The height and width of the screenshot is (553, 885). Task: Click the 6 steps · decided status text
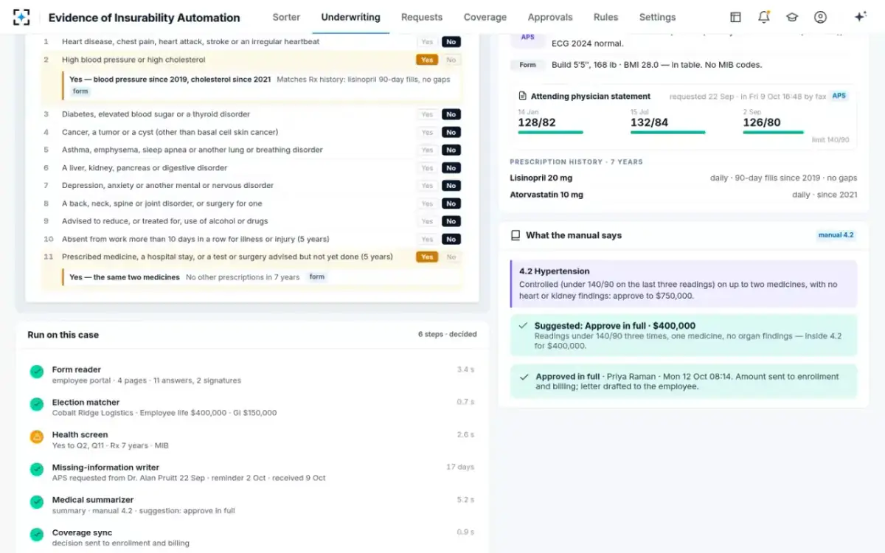point(447,334)
